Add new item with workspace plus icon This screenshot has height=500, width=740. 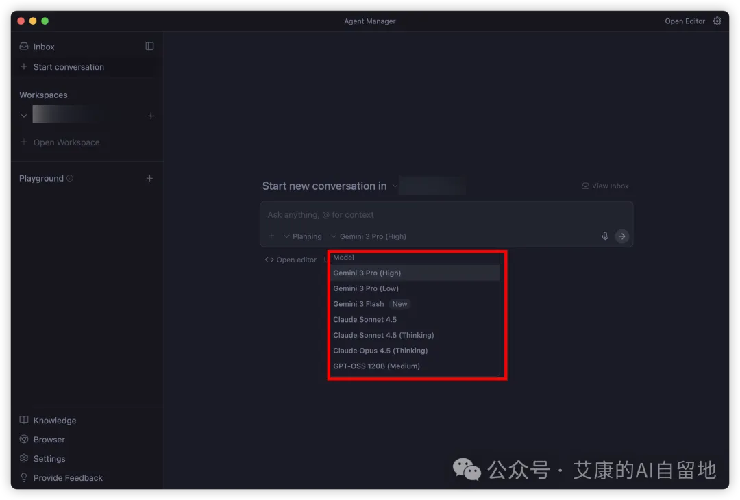tap(151, 116)
